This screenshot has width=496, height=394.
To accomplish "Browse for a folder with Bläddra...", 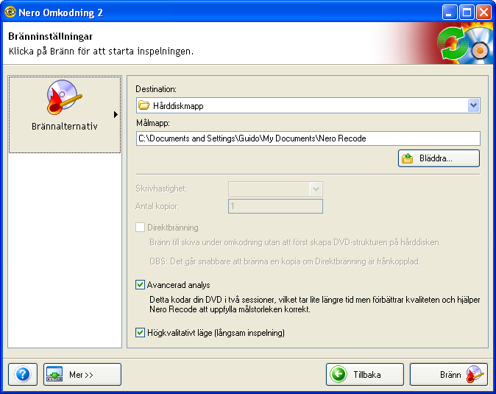I will pyautogui.click(x=439, y=158).
